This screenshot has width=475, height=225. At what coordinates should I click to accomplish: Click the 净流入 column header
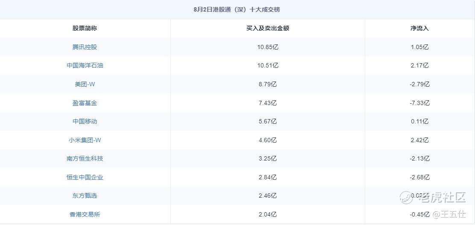pyautogui.click(x=419, y=29)
